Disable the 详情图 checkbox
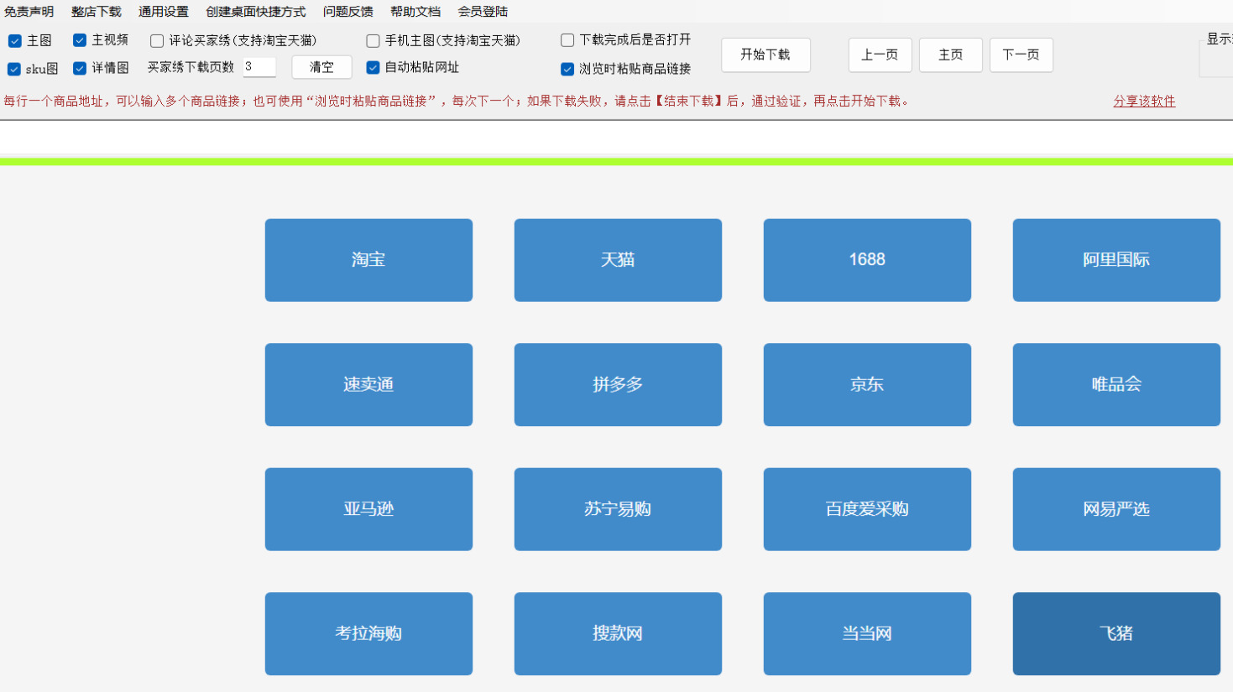This screenshot has height=692, width=1233. click(80, 68)
